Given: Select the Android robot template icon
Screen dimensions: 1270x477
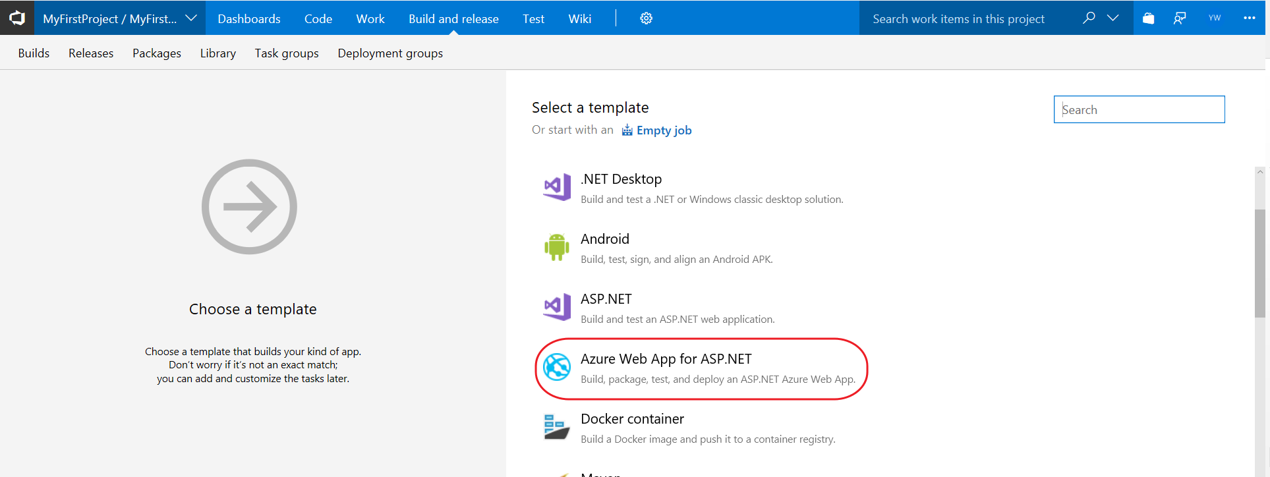Looking at the screenshot, I should click(x=556, y=248).
